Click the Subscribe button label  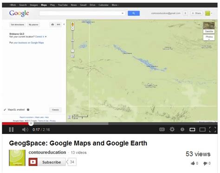pos(52,162)
